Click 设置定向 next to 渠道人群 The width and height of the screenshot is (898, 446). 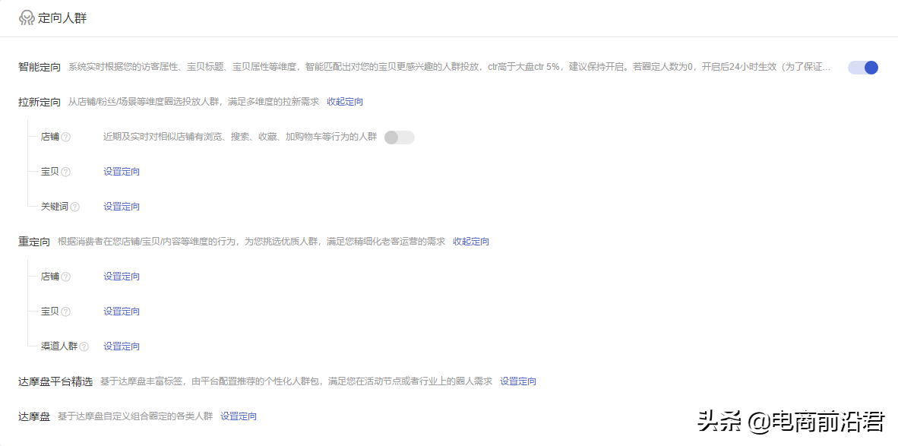pyautogui.click(x=122, y=346)
